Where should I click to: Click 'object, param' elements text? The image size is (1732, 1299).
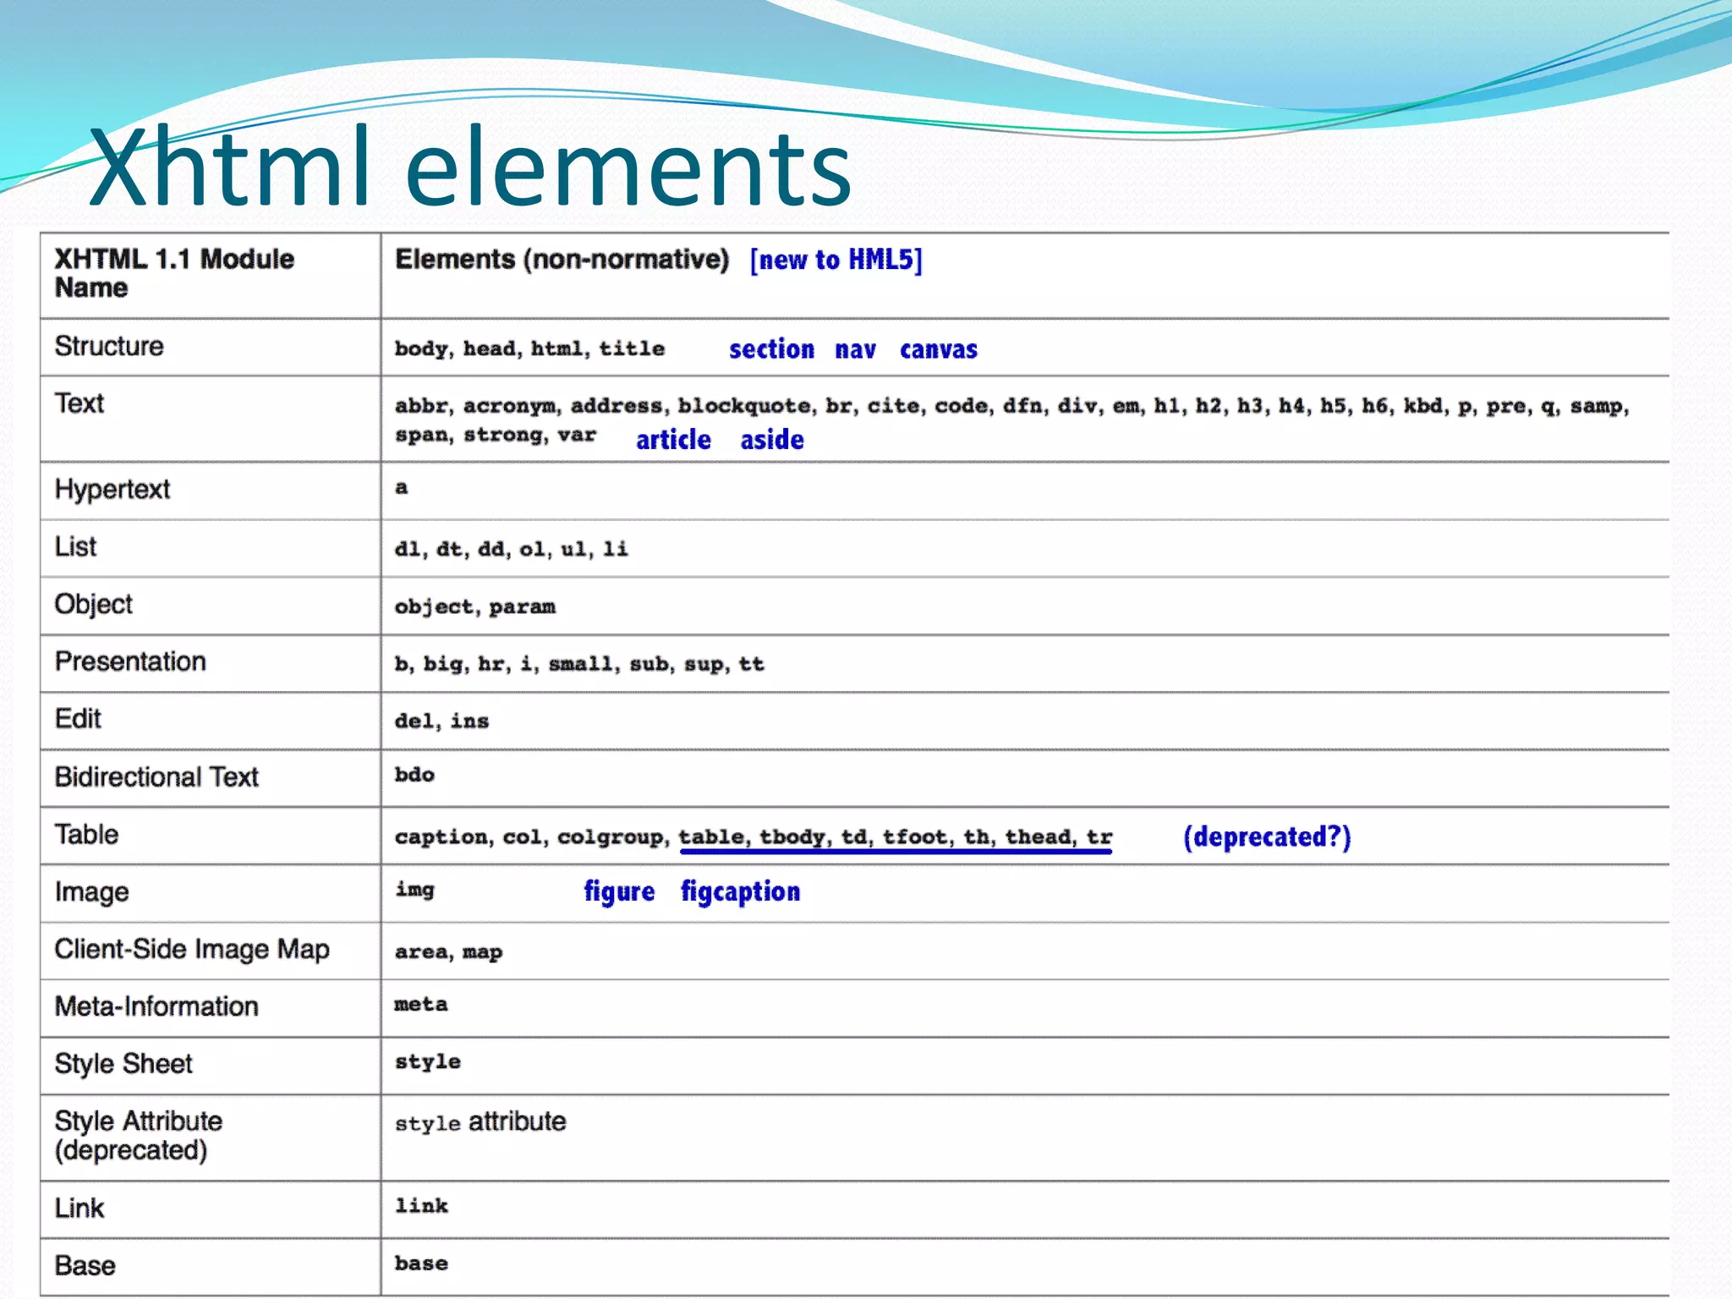click(x=475, y=606)
